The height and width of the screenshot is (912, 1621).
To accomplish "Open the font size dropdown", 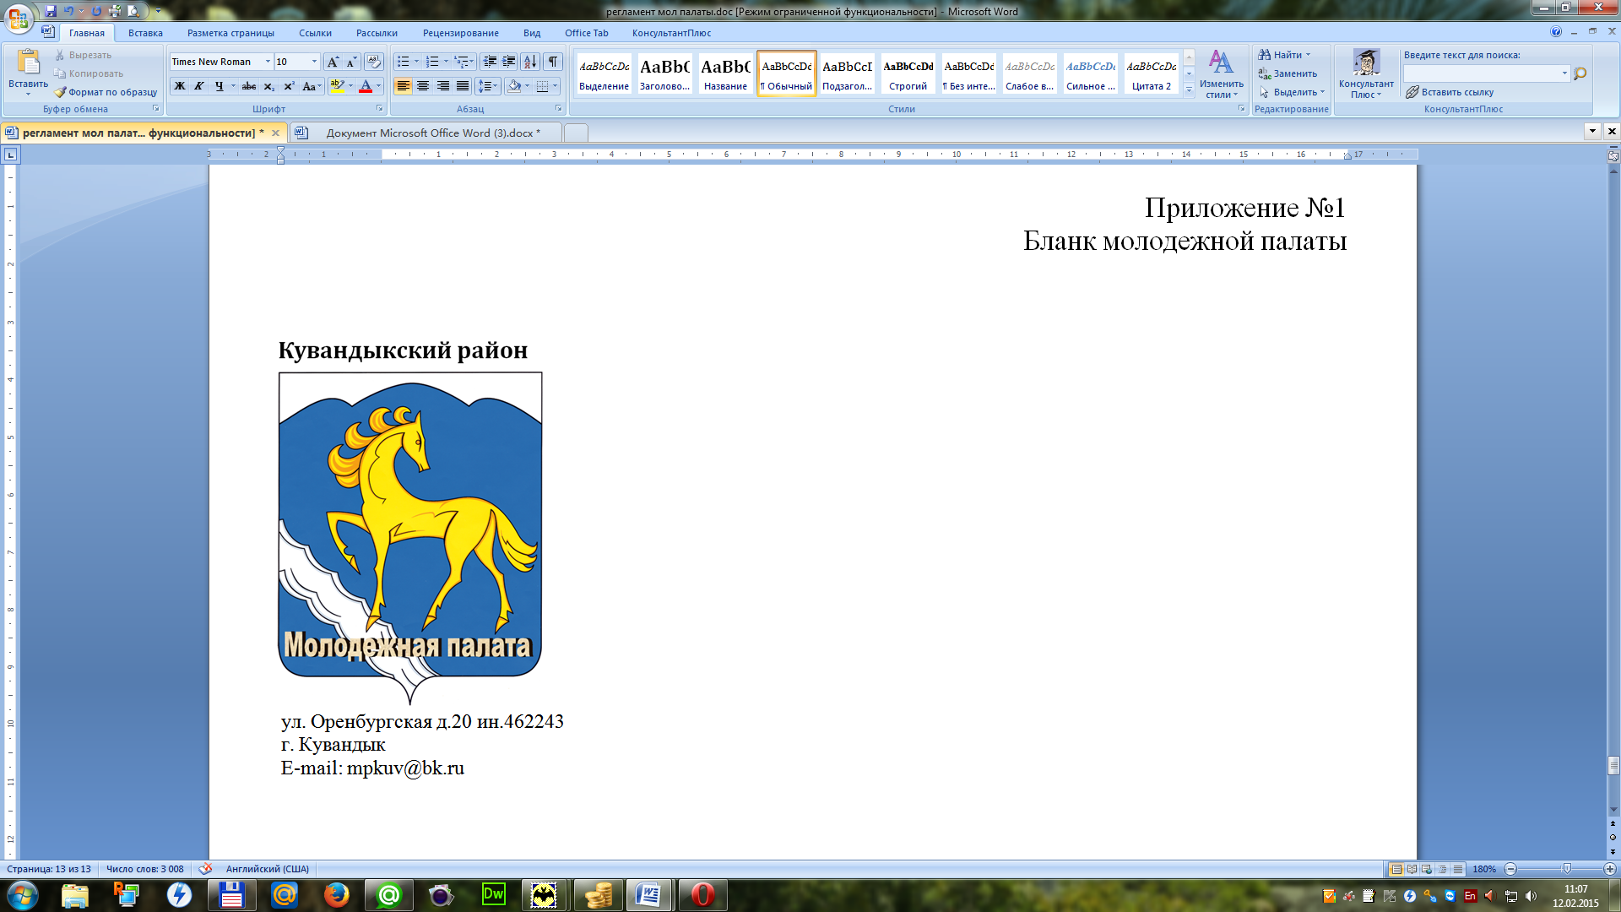I will pos(315,62).
